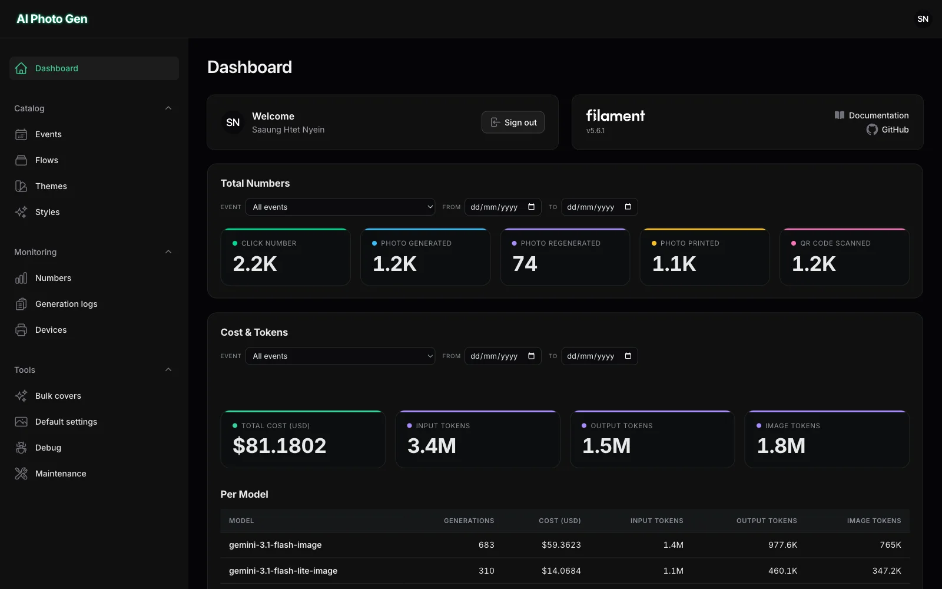Open Generation logs page
942x589 pixels.
94,304
